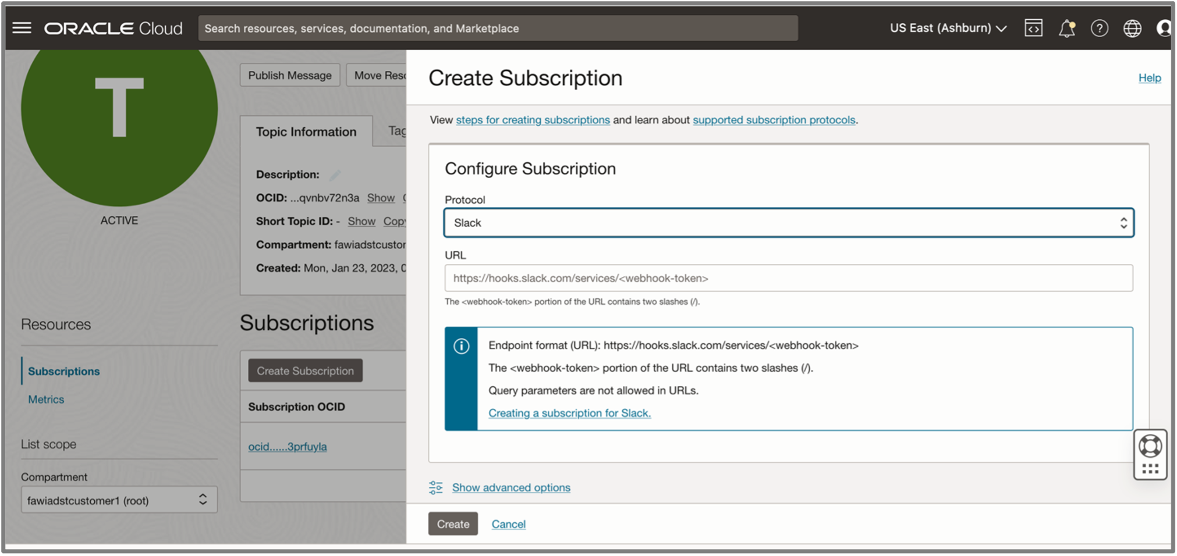This screenshot has height=556, width=1177.
Task: Open the help question mark icon
Action: pos(1100,27)
